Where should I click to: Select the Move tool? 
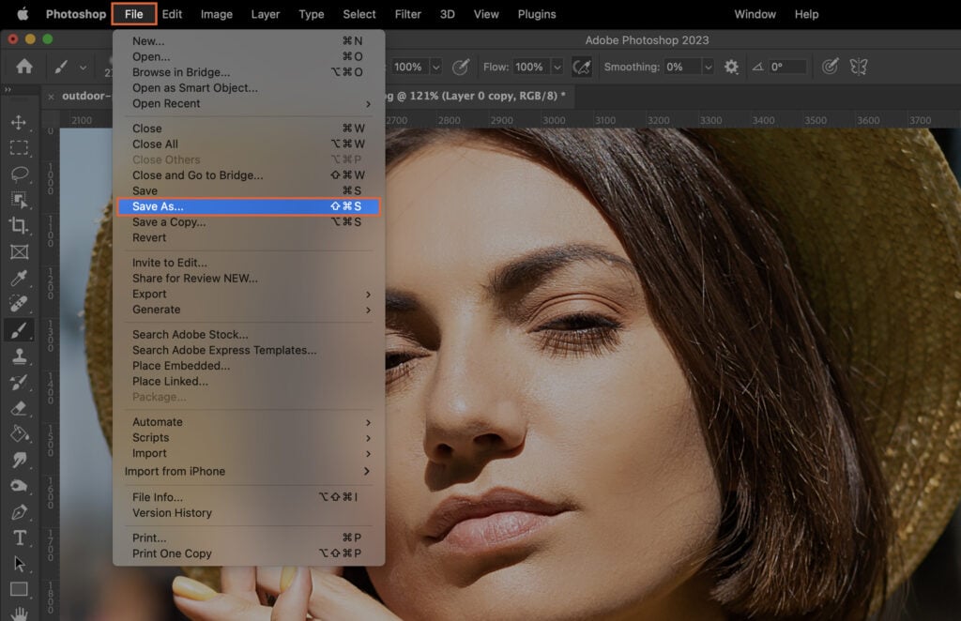click(x=19, y=122)
